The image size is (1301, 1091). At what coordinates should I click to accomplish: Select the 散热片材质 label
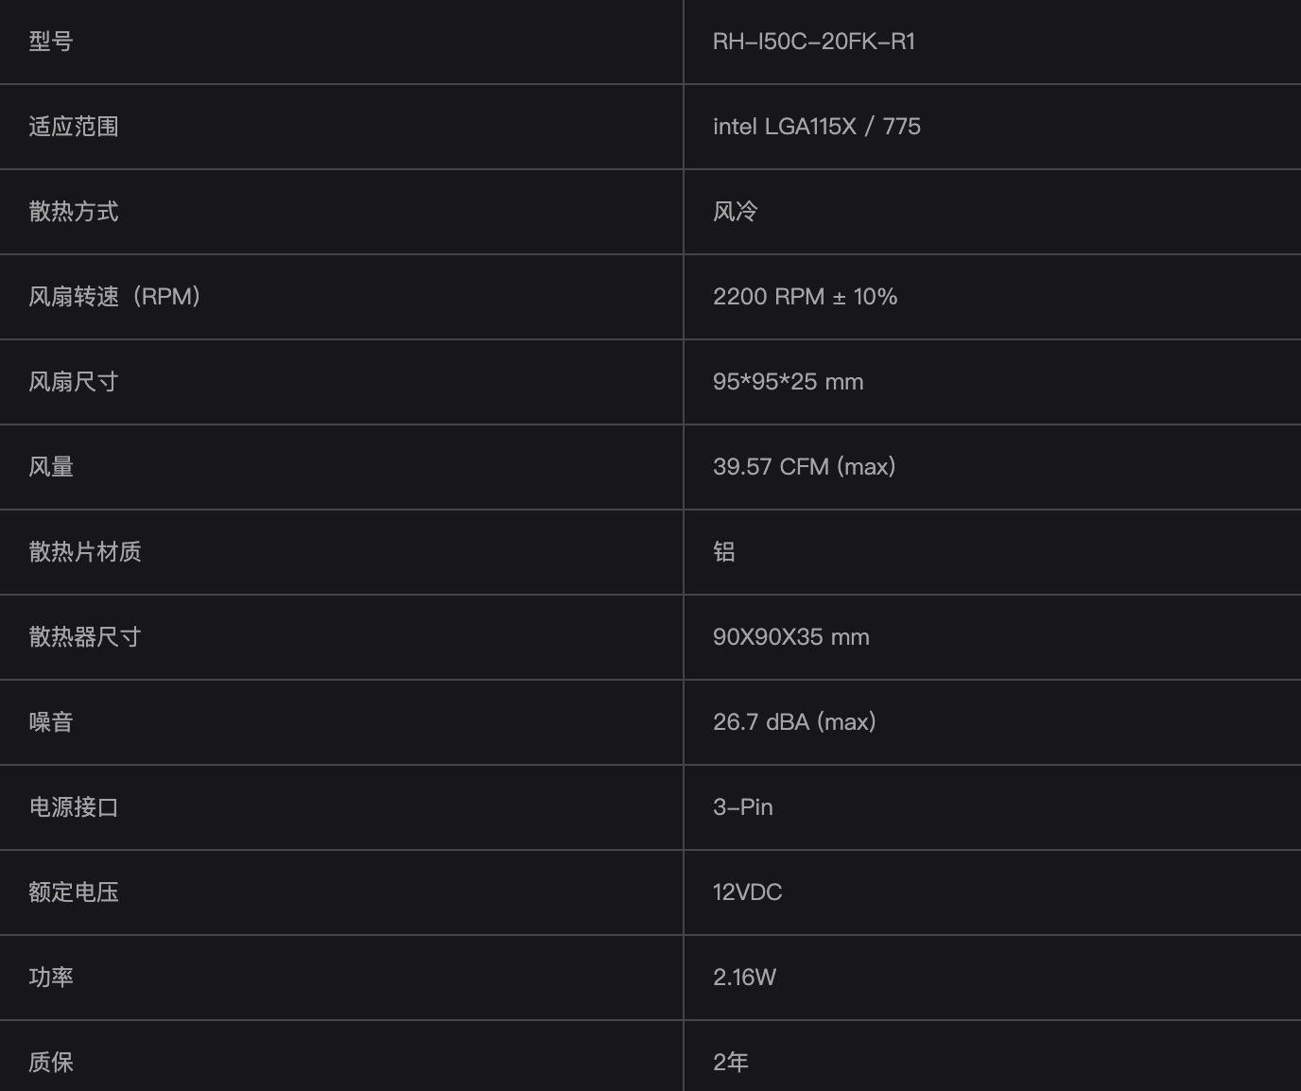click(85, 552)
